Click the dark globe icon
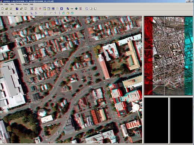 (76, 9)
